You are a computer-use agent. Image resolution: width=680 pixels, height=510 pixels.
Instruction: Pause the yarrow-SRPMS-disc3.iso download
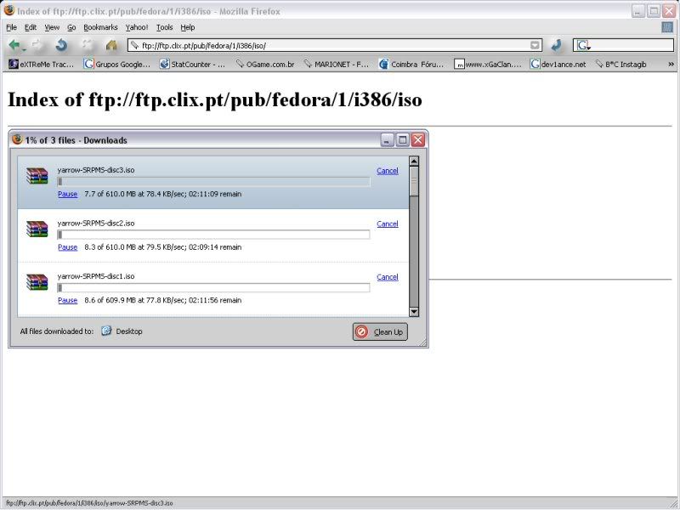[67, 194]
